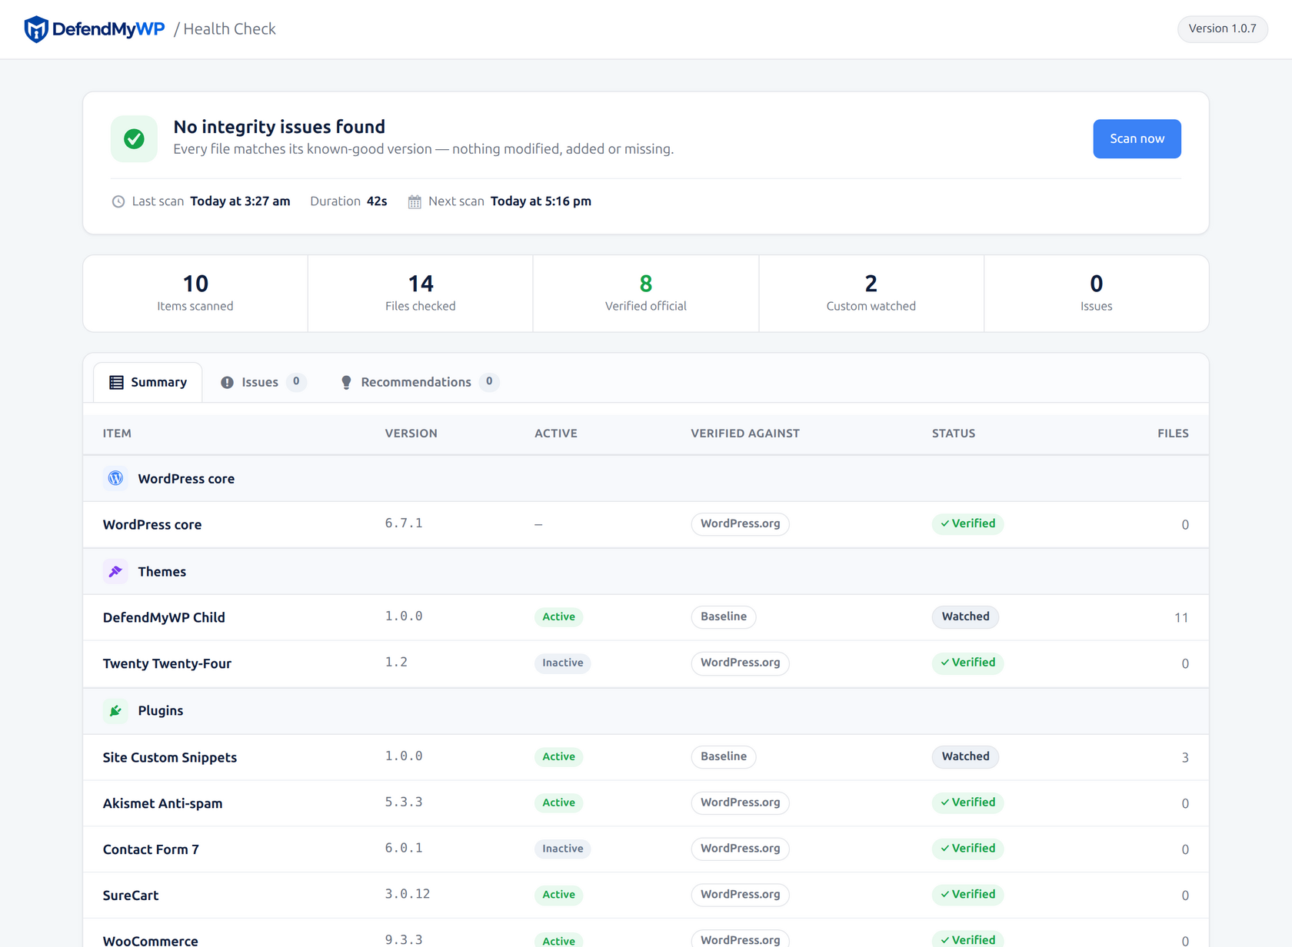
Task: Click the Verified badge in WordPress core row
Action: pyautogui.click(x=967, y=523)
